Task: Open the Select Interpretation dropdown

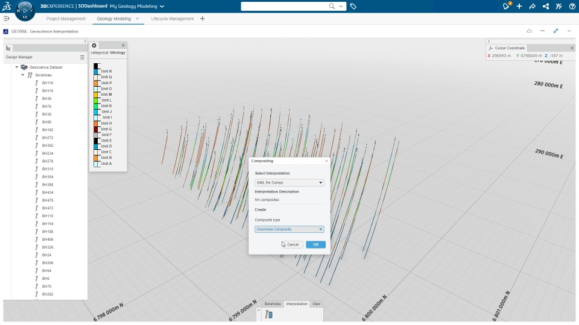Action: click(289, 182)
